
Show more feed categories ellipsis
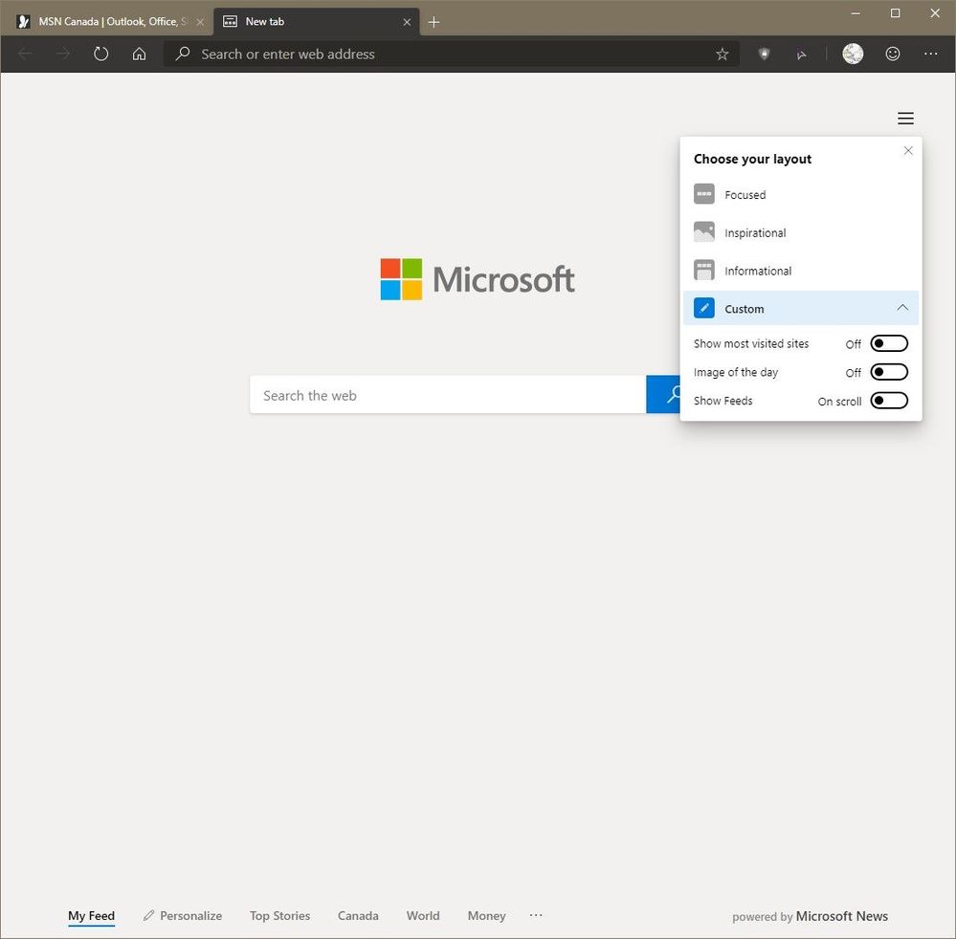536,915
